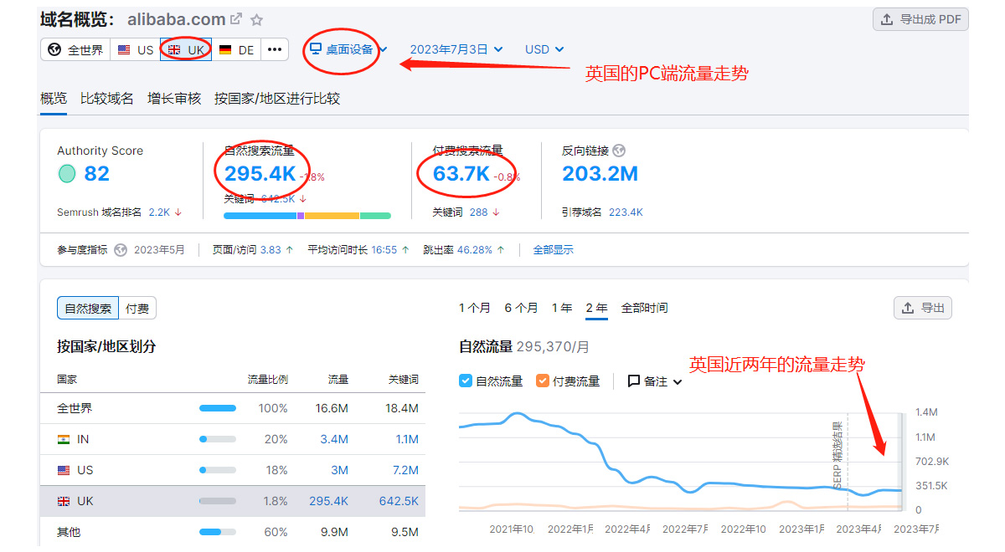Select the DE database button

pos(236,49)
